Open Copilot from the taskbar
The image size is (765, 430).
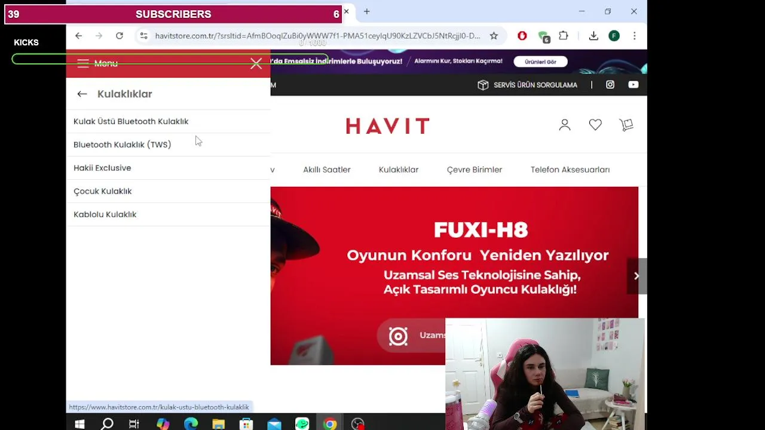[x=163, y=424]
